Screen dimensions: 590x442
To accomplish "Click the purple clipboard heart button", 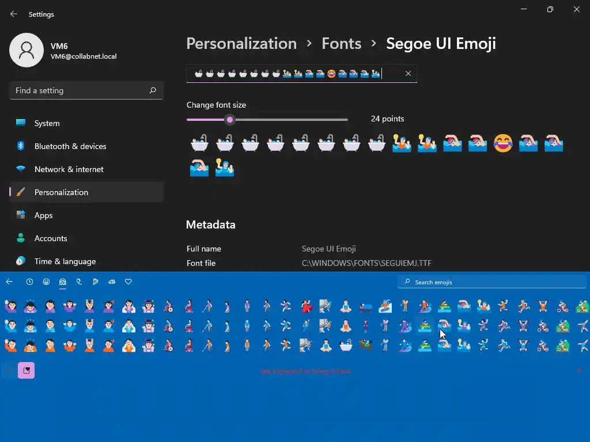I will 27,371.
